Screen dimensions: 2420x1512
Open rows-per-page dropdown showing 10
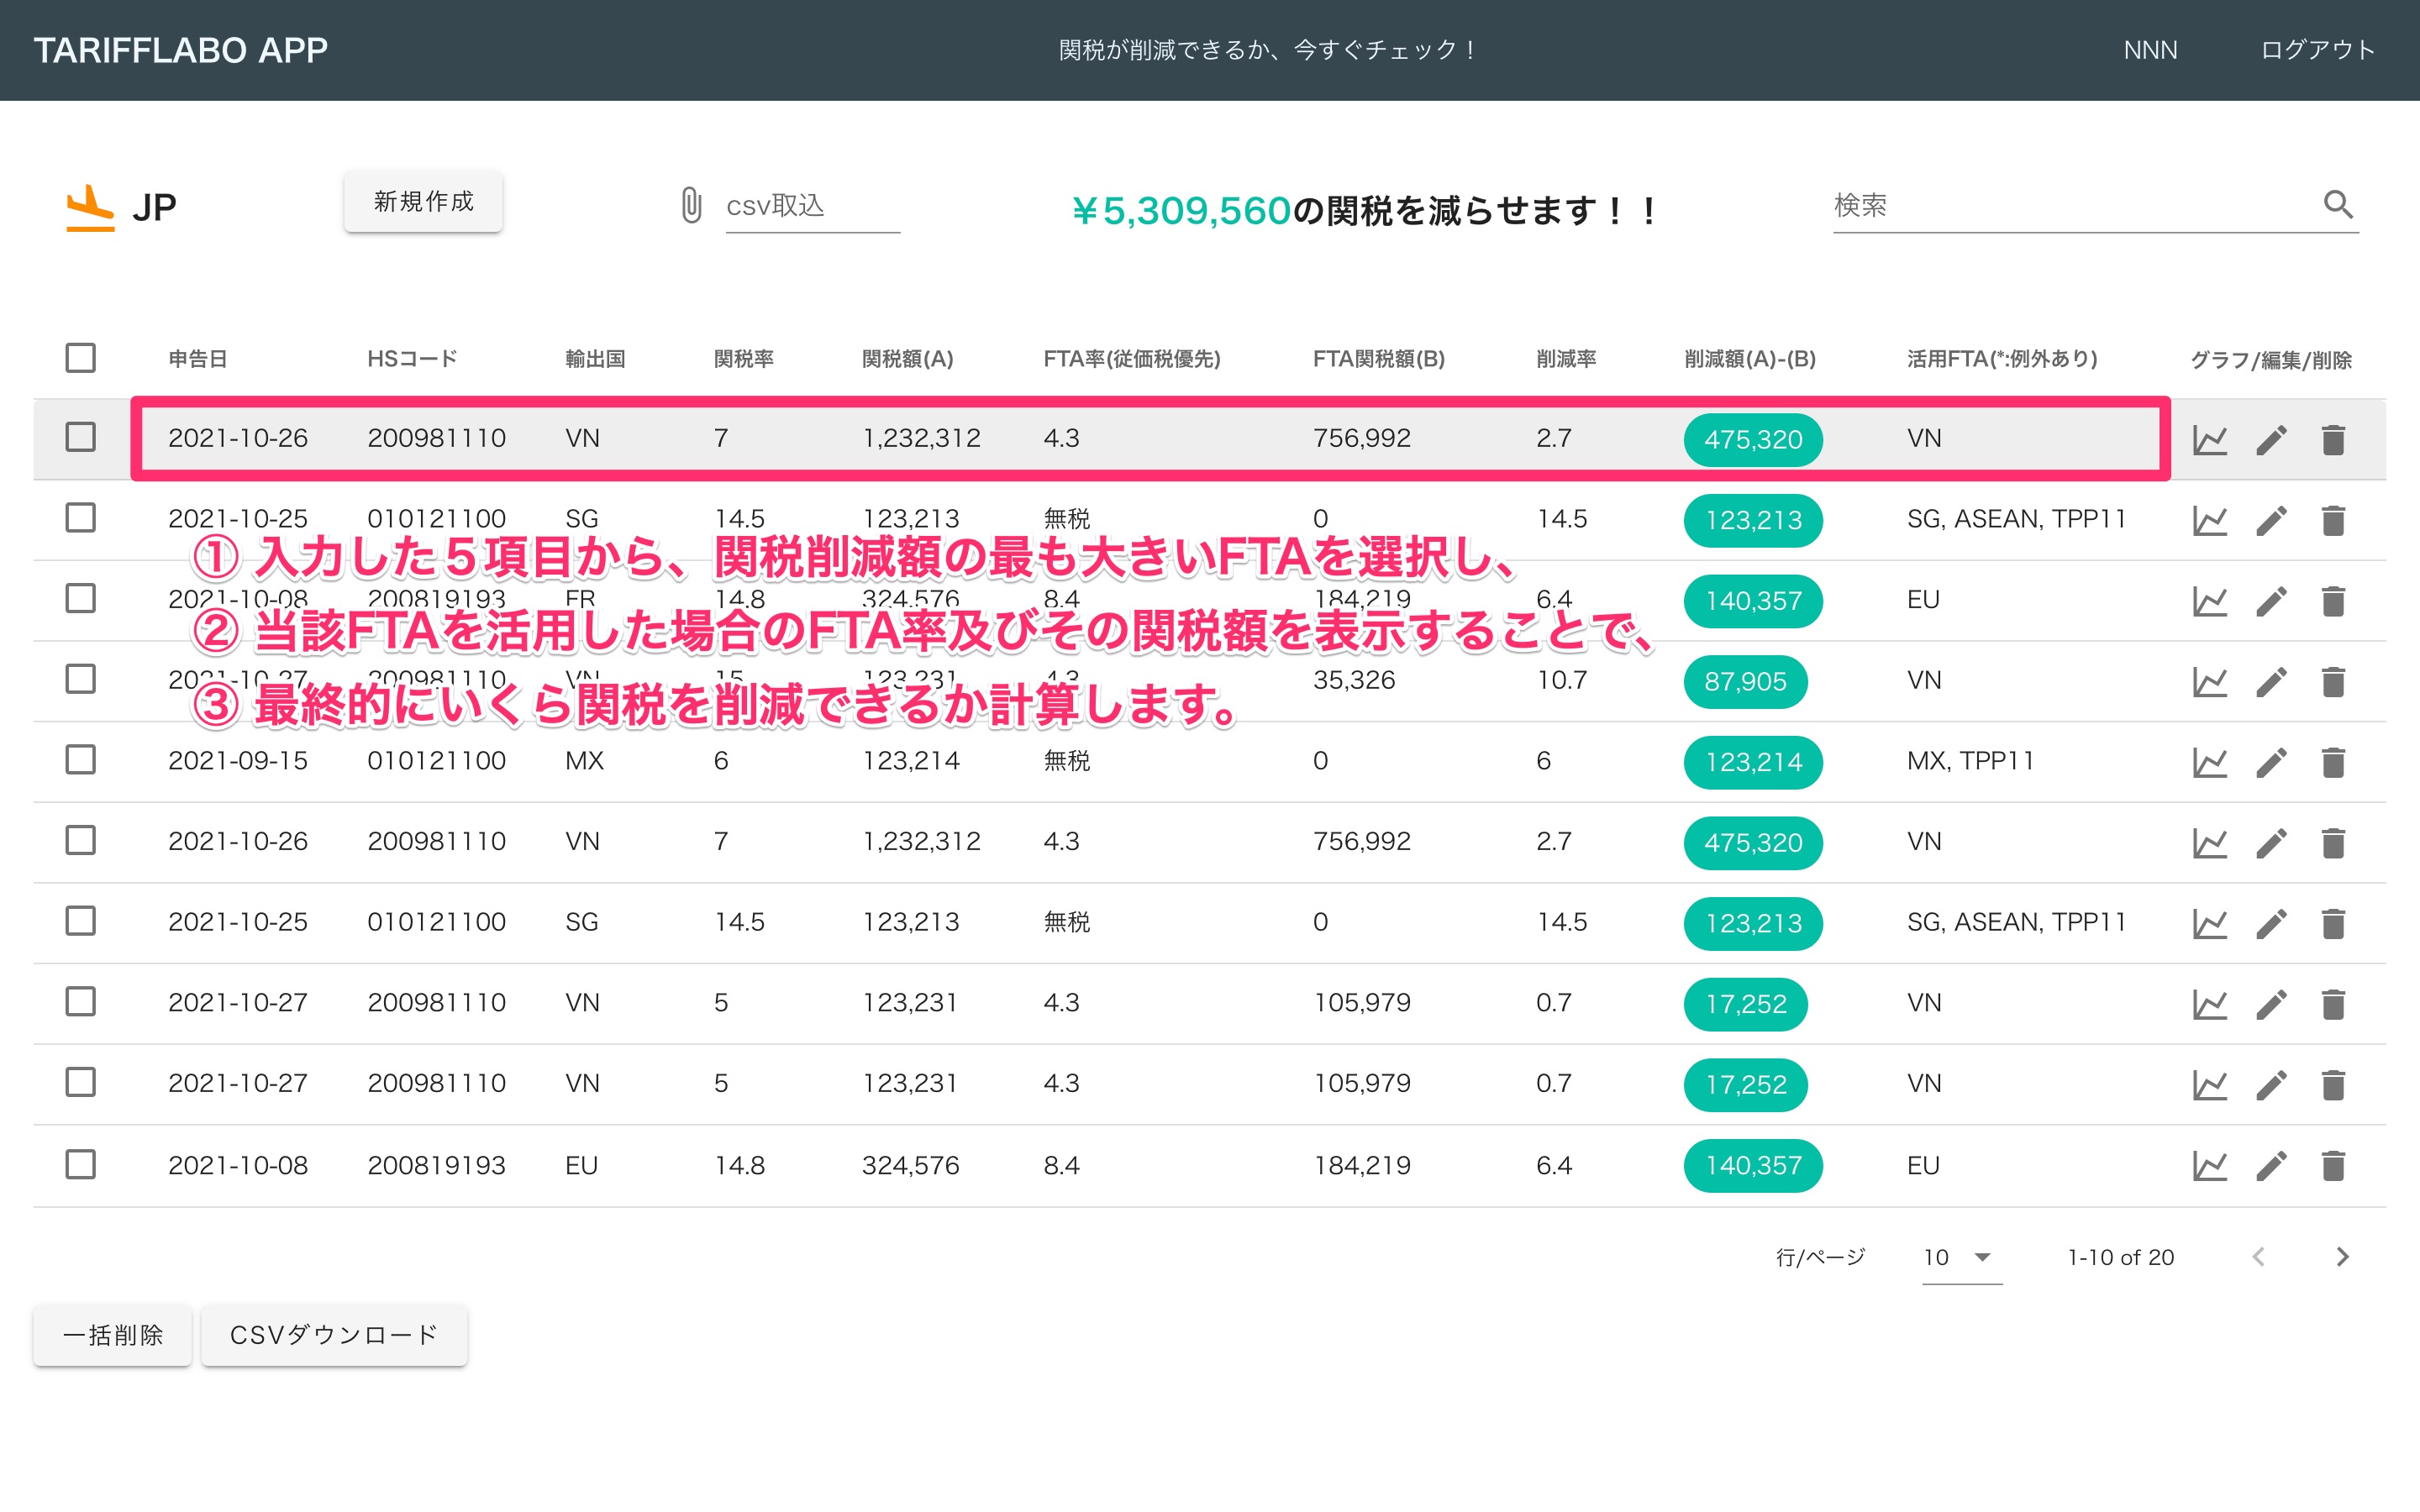tap(1960, 1258)
